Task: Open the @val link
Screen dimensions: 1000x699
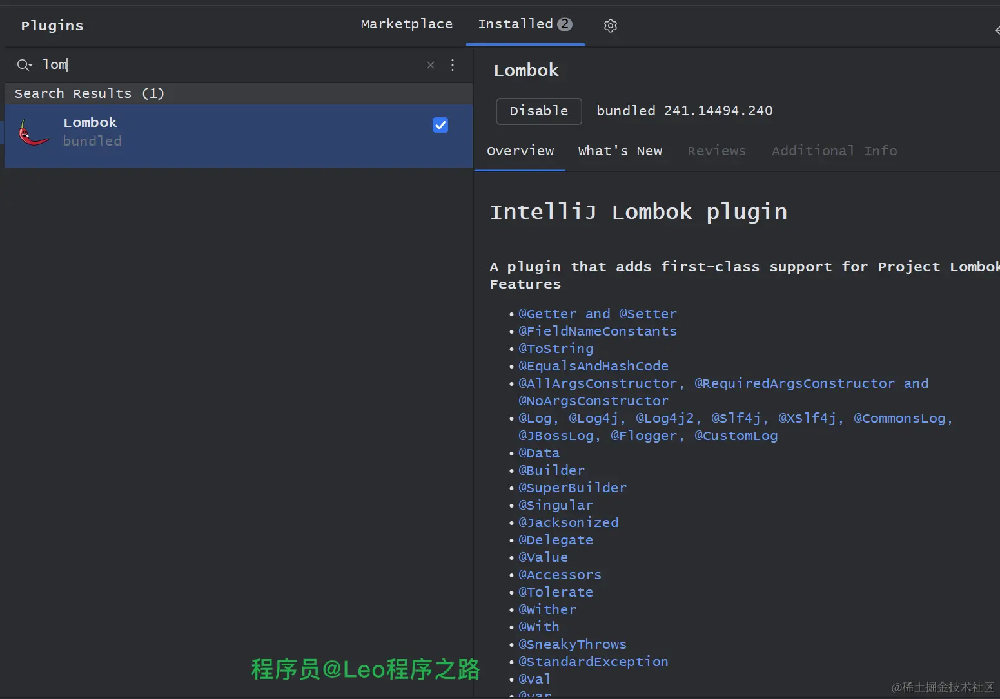Action: pyautogui.click(x=535, y=679)
